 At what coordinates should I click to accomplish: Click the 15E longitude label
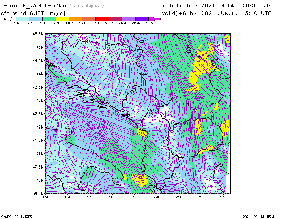pos(45,197)
